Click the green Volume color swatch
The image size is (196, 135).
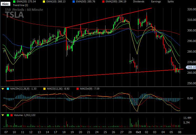[x=8, y=115]
